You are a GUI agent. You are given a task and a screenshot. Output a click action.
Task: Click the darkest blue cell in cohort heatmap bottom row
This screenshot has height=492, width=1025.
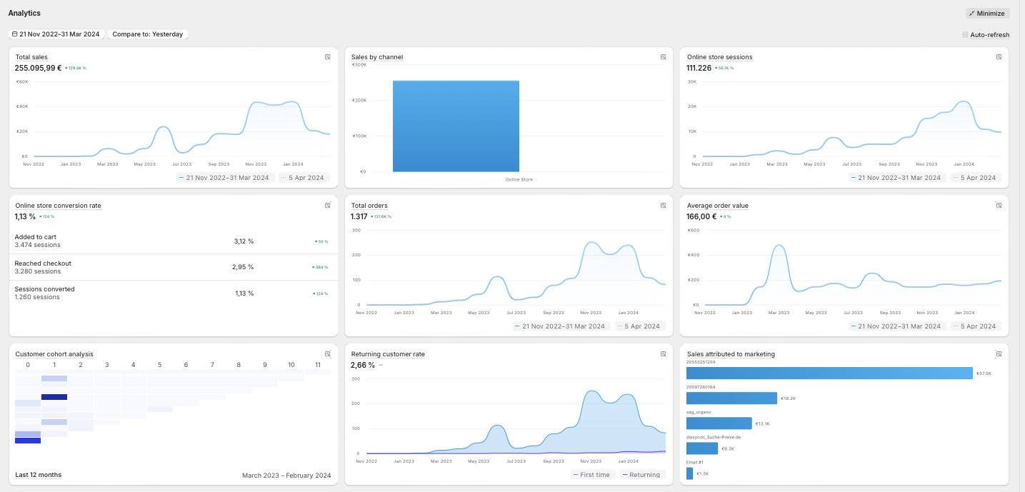tap(28, 441)
